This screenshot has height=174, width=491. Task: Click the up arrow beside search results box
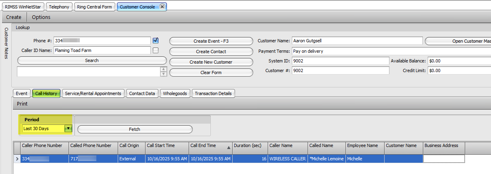tap(163, 69)
